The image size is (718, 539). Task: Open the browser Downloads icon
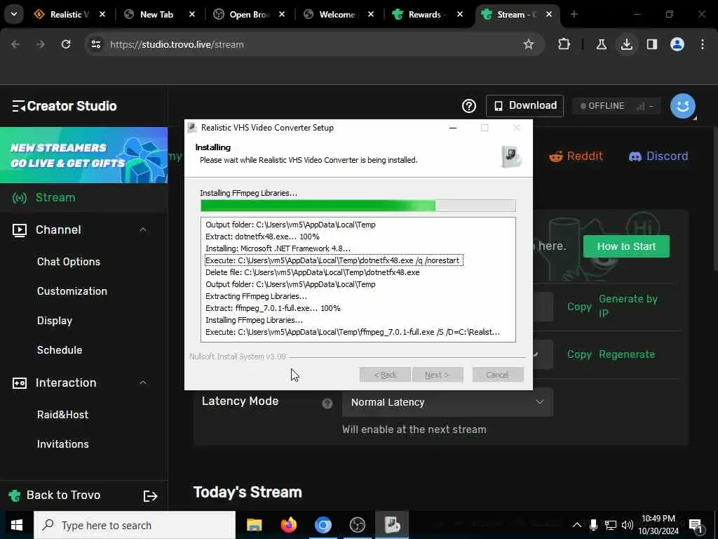click(626, 44)
